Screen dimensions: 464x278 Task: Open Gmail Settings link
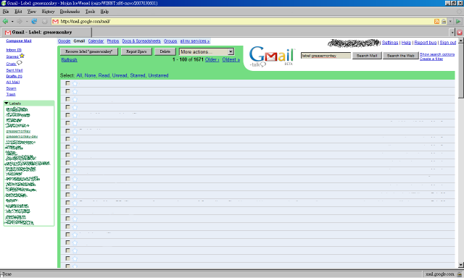pyautogui.click(x=390, y=43)
